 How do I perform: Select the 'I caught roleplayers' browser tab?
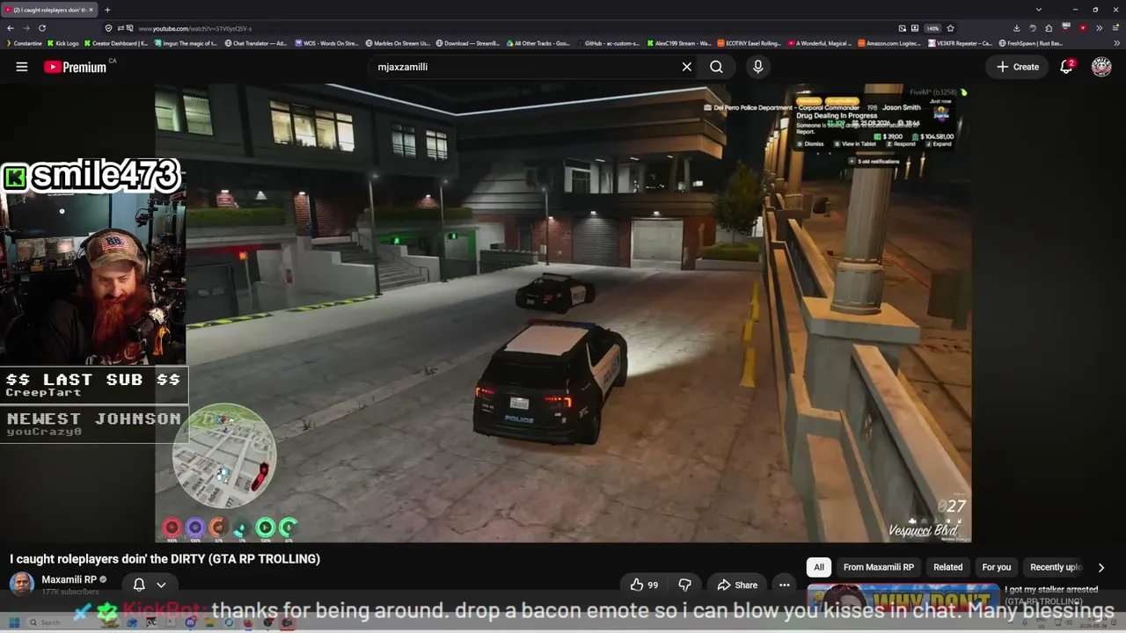48,10
